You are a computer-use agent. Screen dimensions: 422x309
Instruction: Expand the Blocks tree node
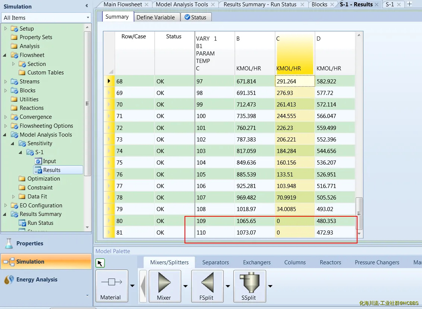point(5,90)
